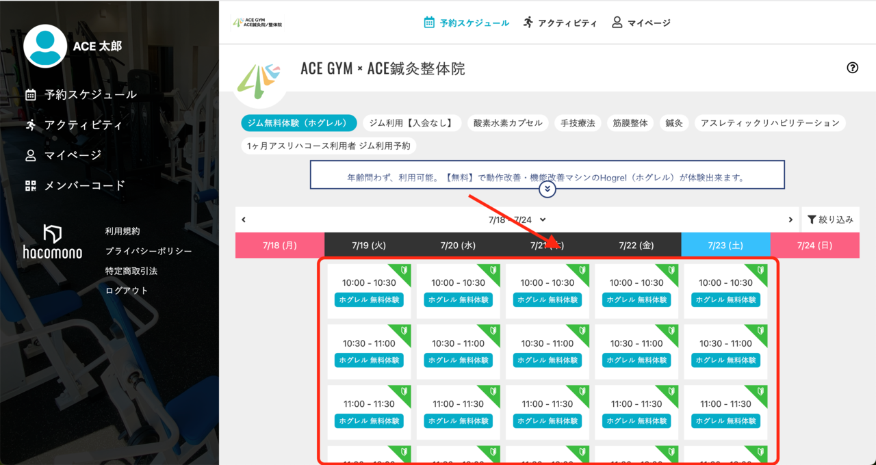Book 10:30 - 11:00 slot on 7/22 (金)

pos(636,351)
